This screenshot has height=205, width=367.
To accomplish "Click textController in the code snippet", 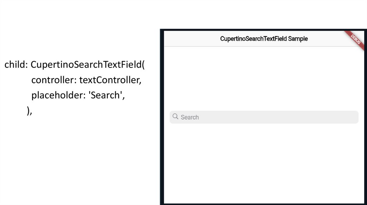I will tap(110, 80).
